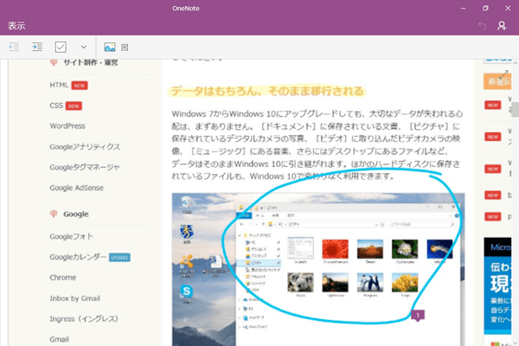
Task: Click the Skype icon in the embedded desktop
Action: (x=186, y=292)
